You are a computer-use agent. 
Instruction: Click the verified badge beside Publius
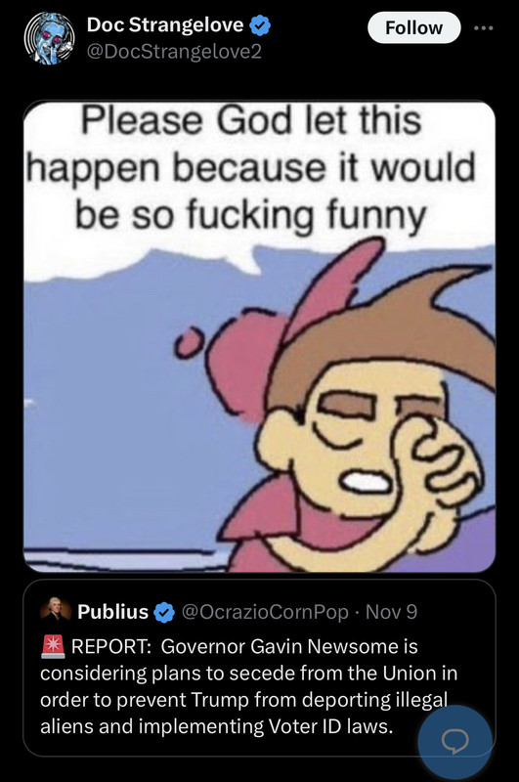click(x=164, y=613)
